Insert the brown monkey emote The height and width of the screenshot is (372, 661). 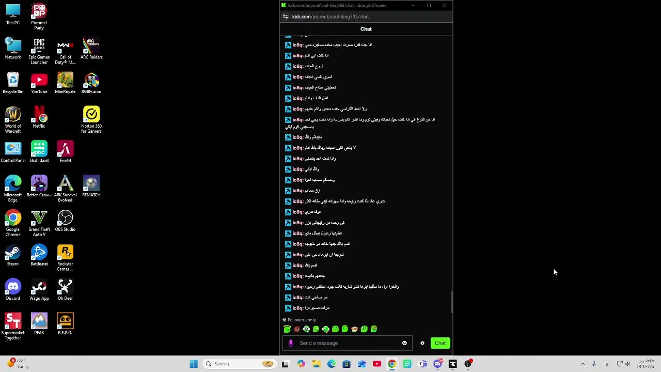(354, 329)
